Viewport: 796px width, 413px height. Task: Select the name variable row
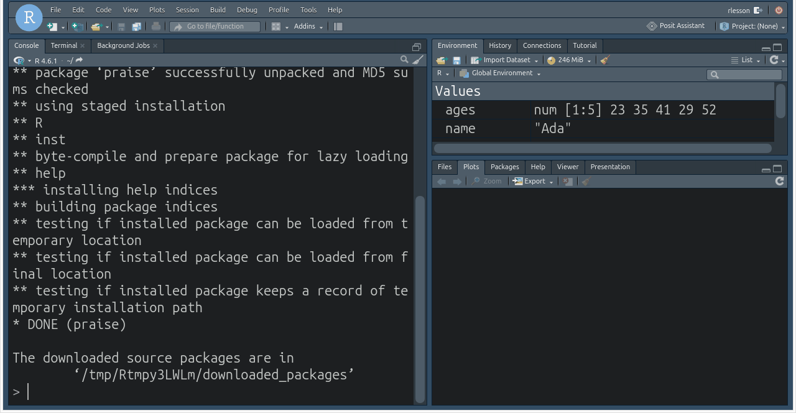[603, 129]
